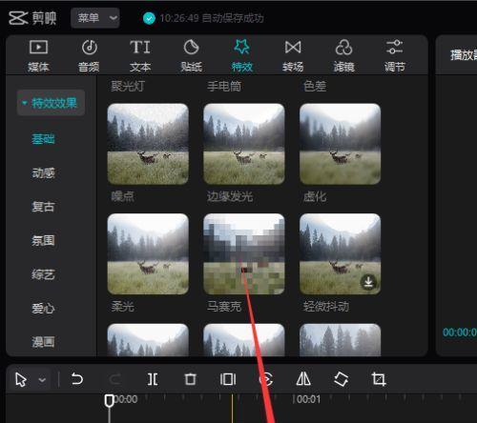Click the undo arrow icon
This screenshot has height=423, width=477.
(x=77, y=379)
